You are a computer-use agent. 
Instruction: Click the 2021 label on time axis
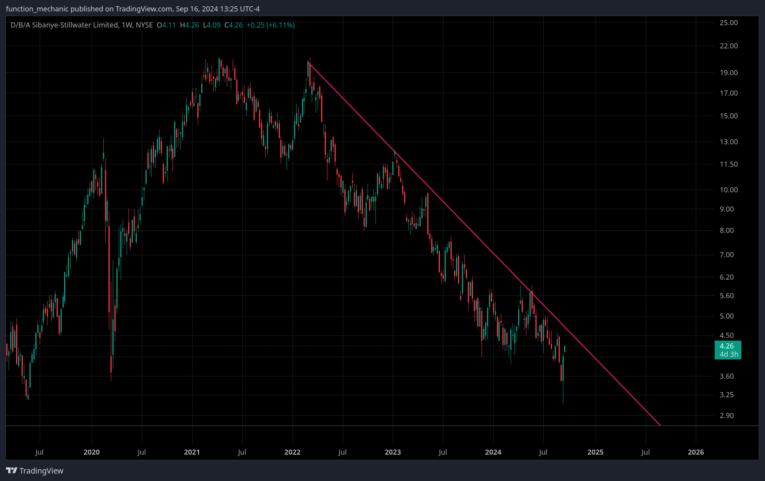[x=192, y=452]
